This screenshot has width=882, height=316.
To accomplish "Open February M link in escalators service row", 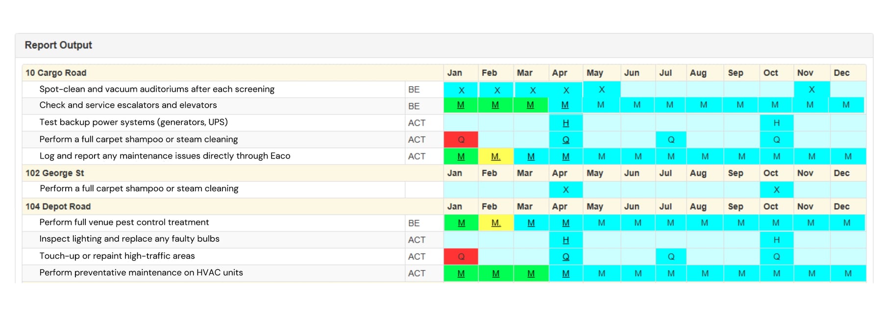I will [x=495, y=105].
